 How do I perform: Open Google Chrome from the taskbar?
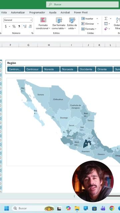pos(112,208)
